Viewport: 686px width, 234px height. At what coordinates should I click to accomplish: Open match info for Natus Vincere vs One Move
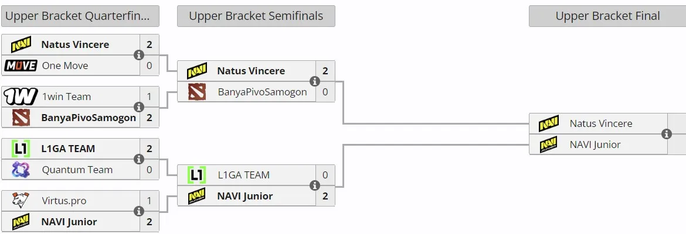pyautogui.click(x=139, y=55)
